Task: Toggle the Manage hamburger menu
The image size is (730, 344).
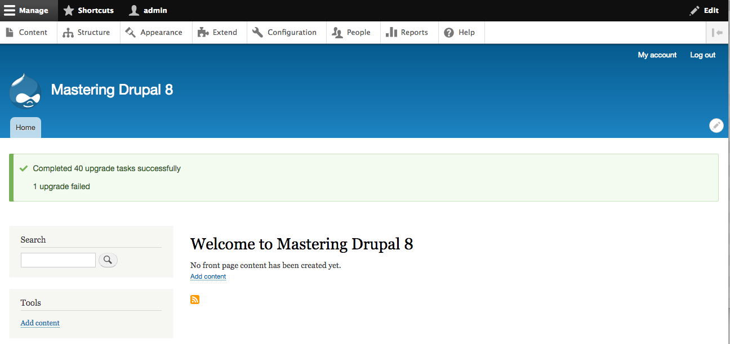Action: coord(28,10)
